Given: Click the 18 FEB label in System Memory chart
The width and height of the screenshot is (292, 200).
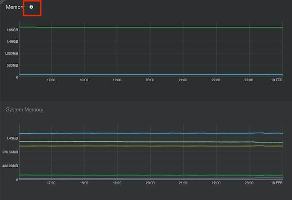Looking at the screenshot, I should pyautogui.click(x=277, y=183).
